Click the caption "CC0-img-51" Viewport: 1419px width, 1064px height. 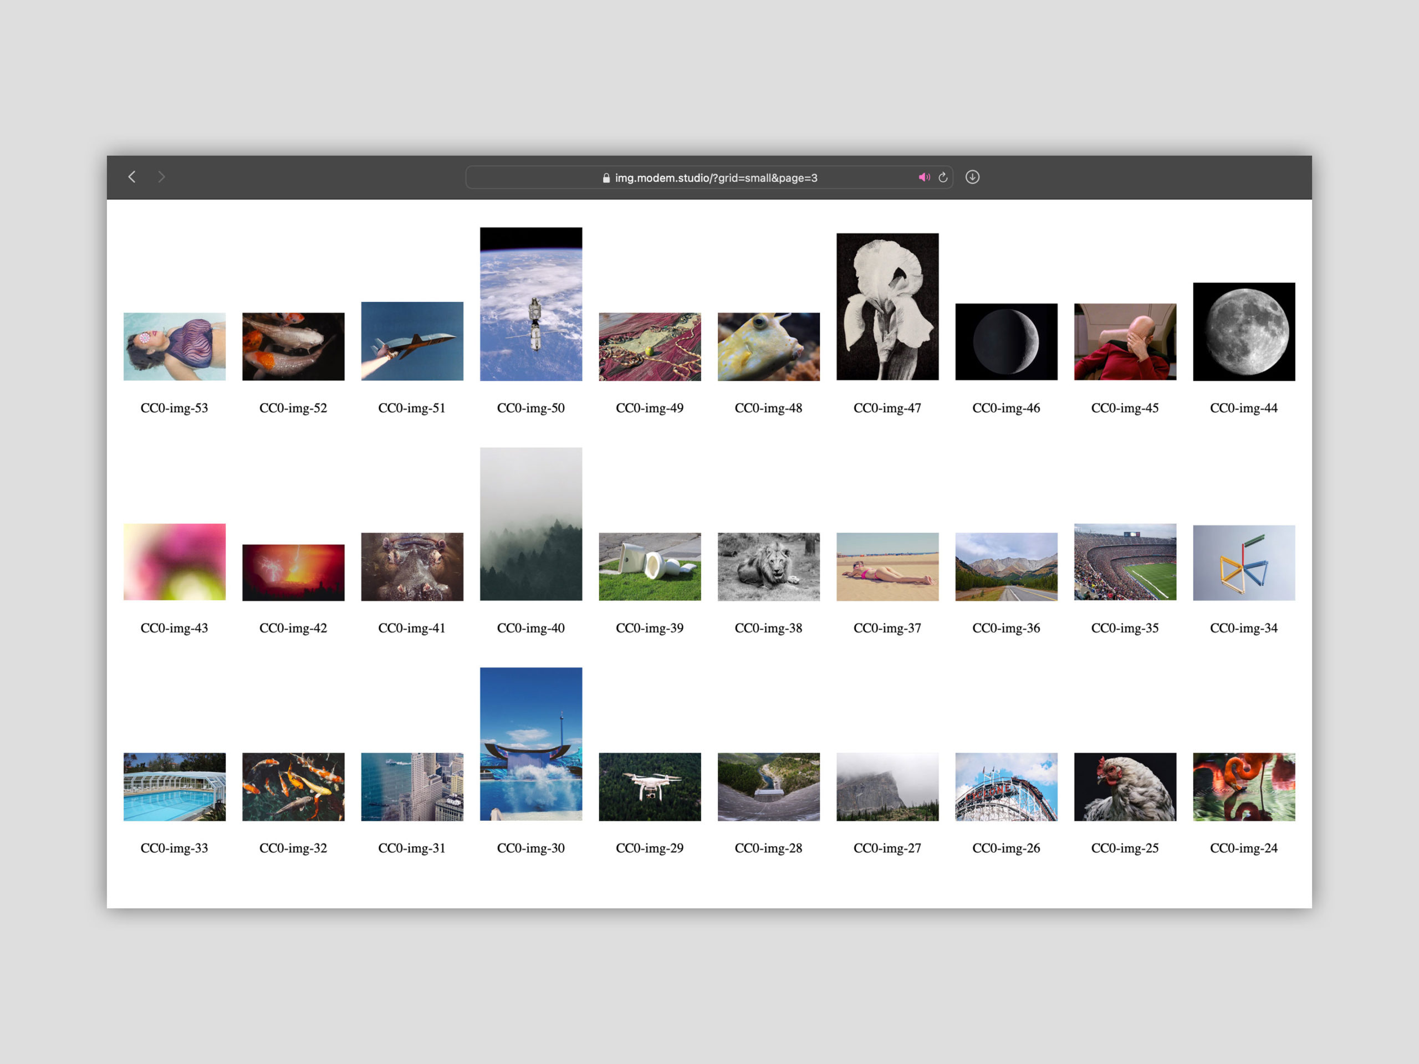[412, 408]
